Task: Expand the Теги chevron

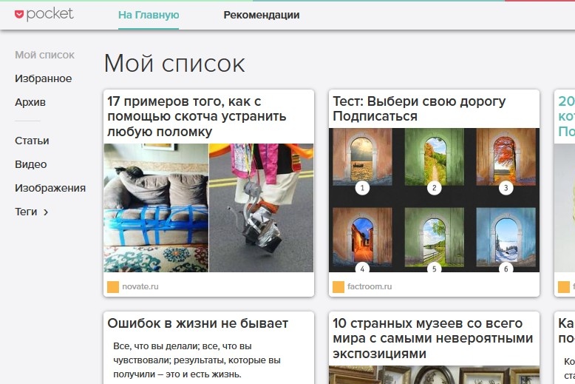Action: click(46, 212)
